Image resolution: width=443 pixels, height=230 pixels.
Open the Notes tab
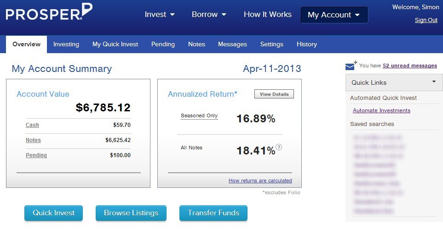click(196, 44)
